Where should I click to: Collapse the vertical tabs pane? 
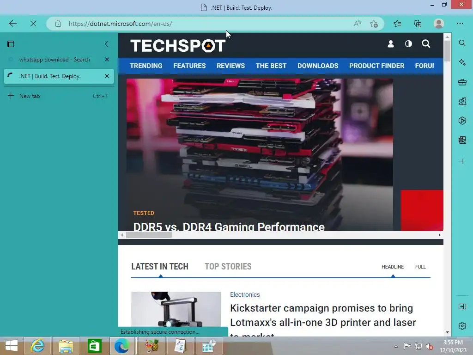pyautogui.click(x=107, y=44)
